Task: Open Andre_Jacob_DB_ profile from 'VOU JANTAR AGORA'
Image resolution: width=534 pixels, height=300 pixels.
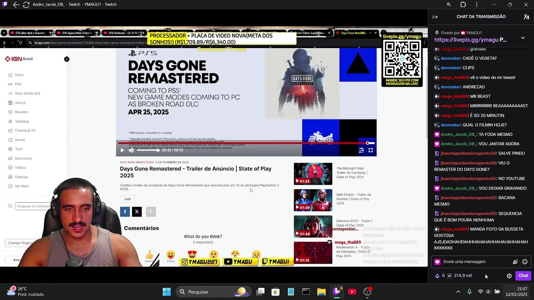Action: (458, 144)
